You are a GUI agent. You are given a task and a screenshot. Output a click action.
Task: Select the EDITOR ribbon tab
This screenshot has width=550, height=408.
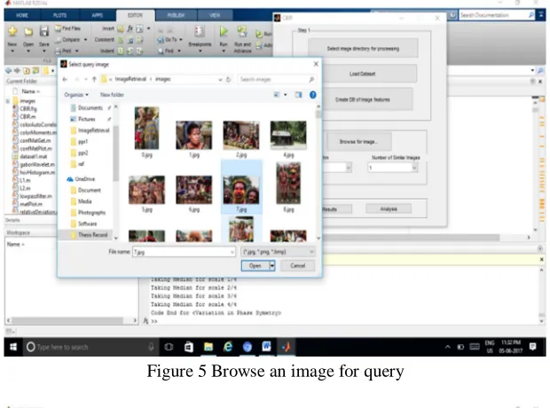click(x=135, y=15)
